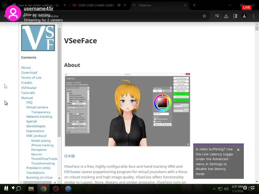Go to the Download section link
This screenshot has height=194, width=259.
(29, 72)
